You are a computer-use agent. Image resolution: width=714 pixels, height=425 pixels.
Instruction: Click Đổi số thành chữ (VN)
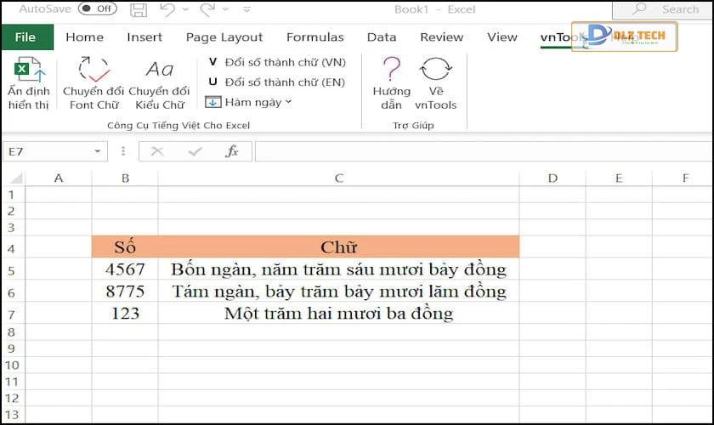pos(277,62)
